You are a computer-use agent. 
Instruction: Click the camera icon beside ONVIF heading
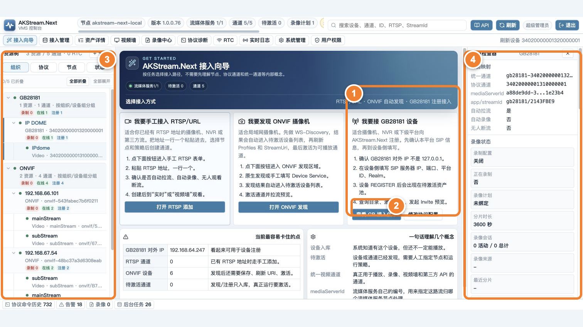pyautogui.click(x=242, y=122)
